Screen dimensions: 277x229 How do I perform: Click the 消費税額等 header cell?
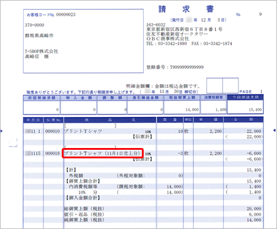coord(213,98)
